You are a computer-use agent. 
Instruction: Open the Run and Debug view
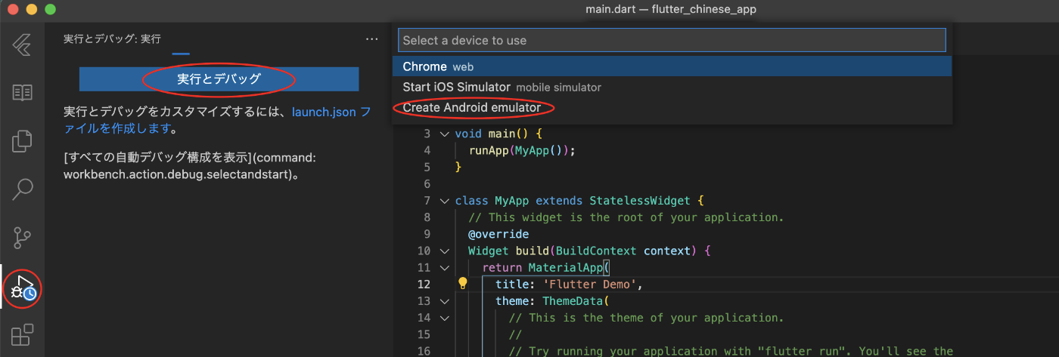pyautogui.click(x=22, y=288)
